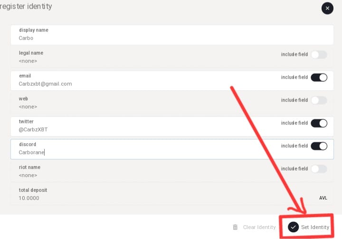The image size is (342, 239).
Task: Click the register identity title text
Action: [x=26, y=6]
